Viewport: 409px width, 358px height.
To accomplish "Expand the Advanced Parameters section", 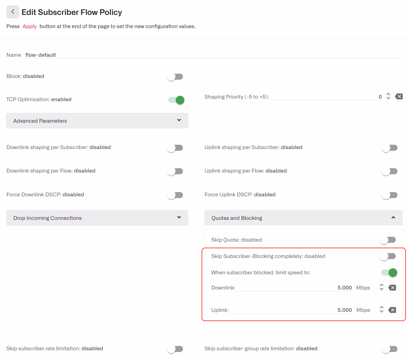I will tap(97, 121).
